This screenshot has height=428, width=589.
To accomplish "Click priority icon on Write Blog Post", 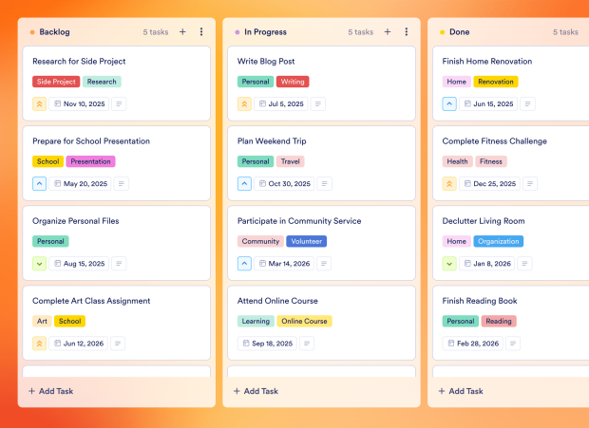I will [244, 103].
